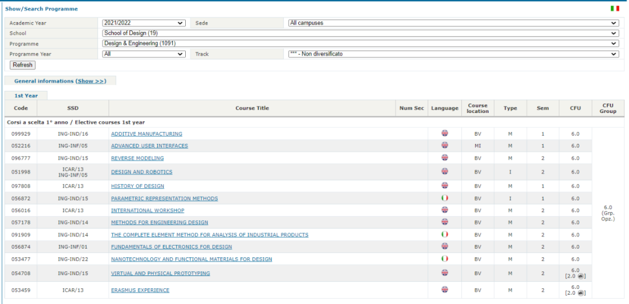
Task: Click the UK flag for Additive Manufacturing
Action: pos(445,133)
